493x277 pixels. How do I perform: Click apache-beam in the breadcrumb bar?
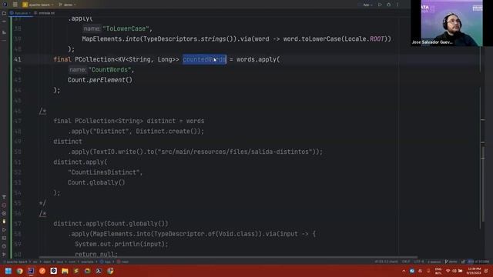point(17,262)
